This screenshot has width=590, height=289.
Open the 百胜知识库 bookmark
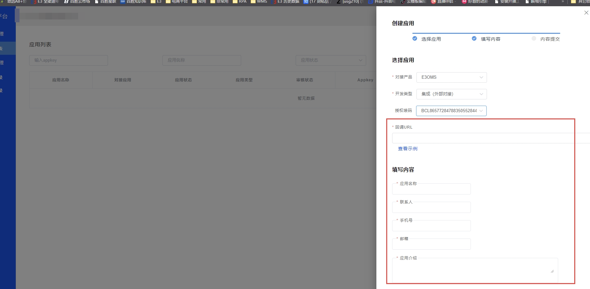pyautogui.click(x=134, y=2)
